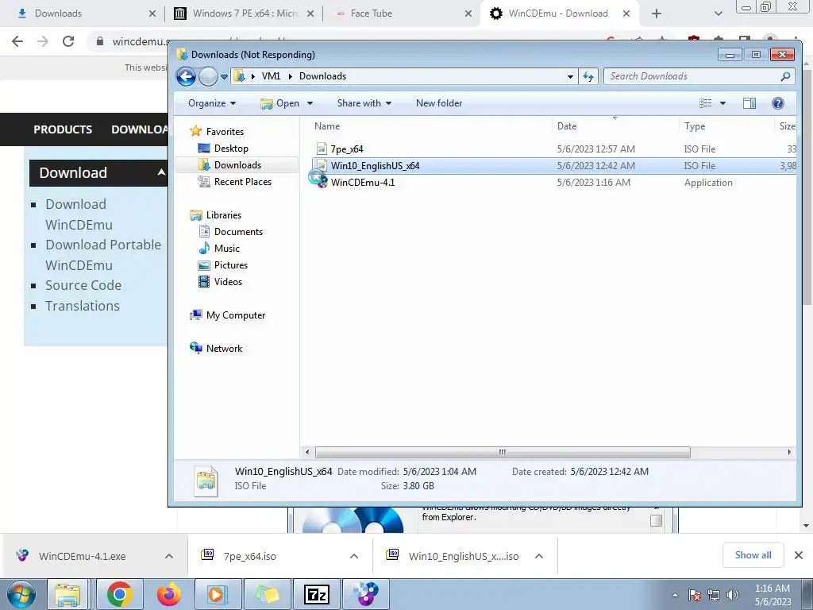
Task: Click Translations link
Action: click(83, 306)
